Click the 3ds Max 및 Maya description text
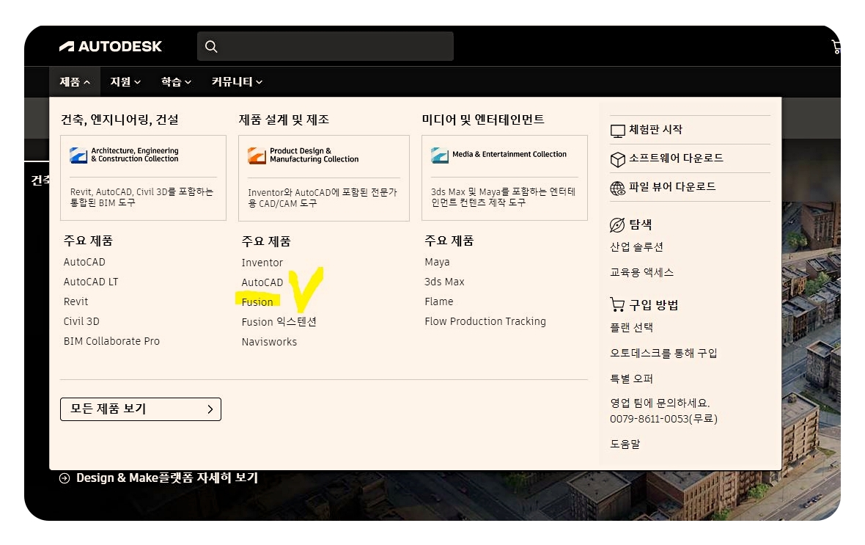 (x=503, y=197)
